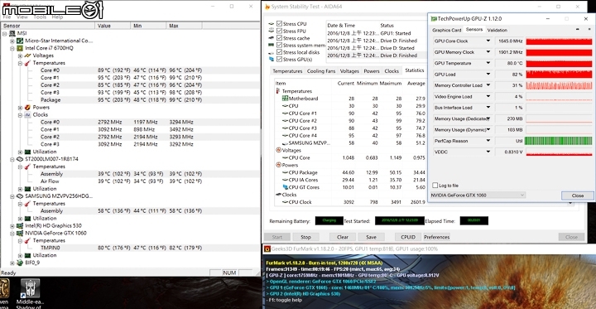
Task: Collapse the MSI root node
Action: 5,33
